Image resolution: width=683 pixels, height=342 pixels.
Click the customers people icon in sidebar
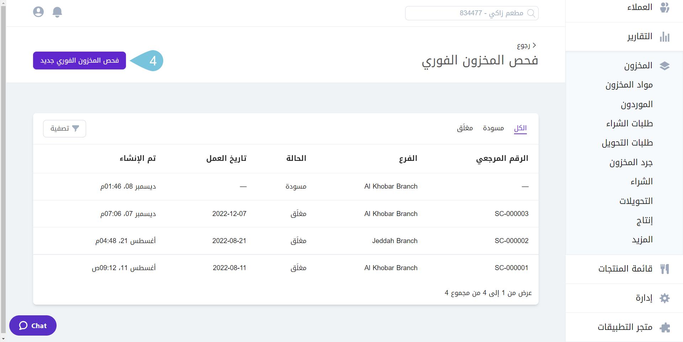[x=665, y=7]
